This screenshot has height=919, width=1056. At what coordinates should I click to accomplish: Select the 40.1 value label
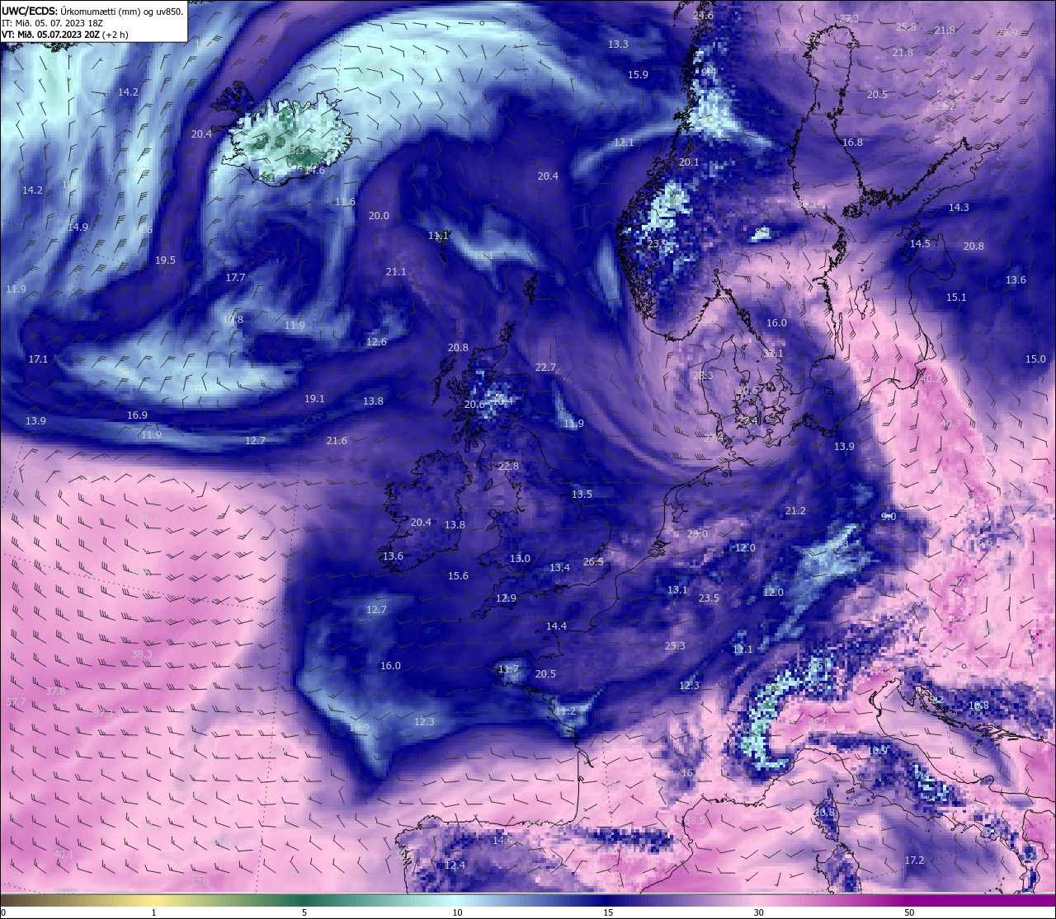click(x=64, y=854)
